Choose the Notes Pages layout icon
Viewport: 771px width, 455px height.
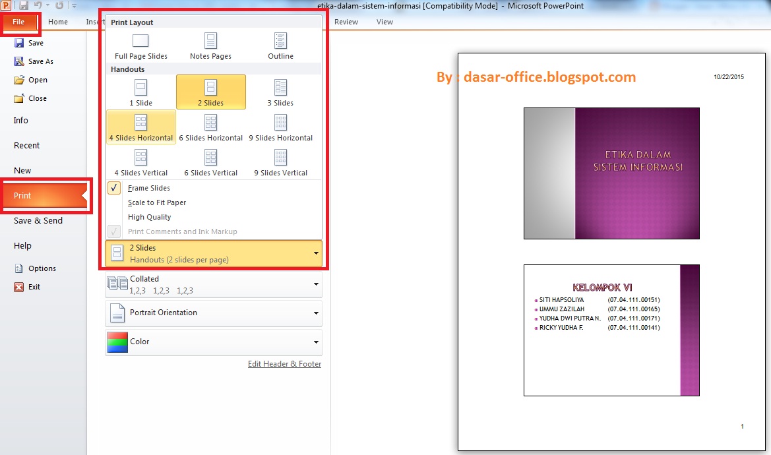point(210,41)
